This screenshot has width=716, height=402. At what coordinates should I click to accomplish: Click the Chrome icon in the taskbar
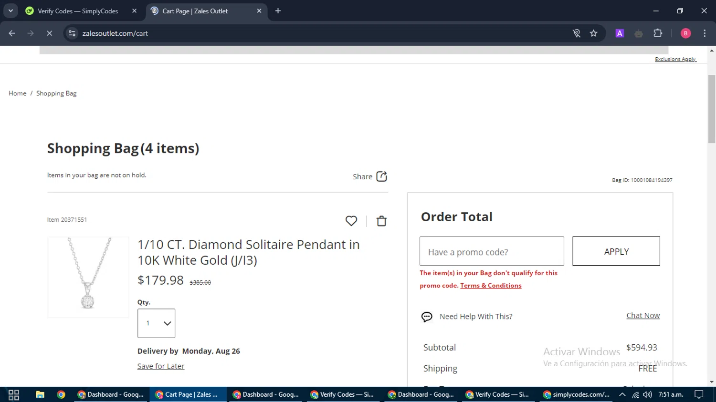point(61,395)
